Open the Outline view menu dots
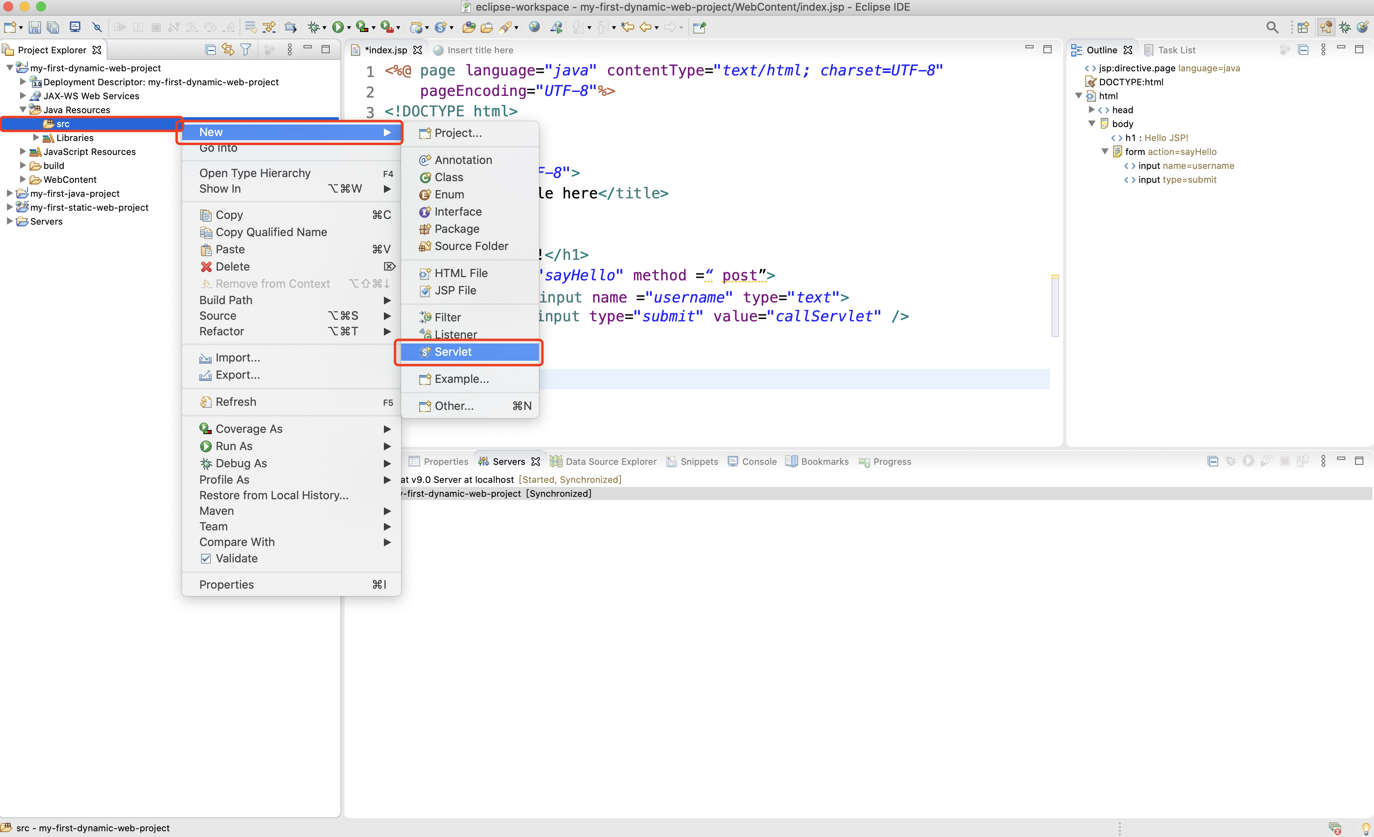This screenshot has width=1374, height=837. coord(1323,50)
